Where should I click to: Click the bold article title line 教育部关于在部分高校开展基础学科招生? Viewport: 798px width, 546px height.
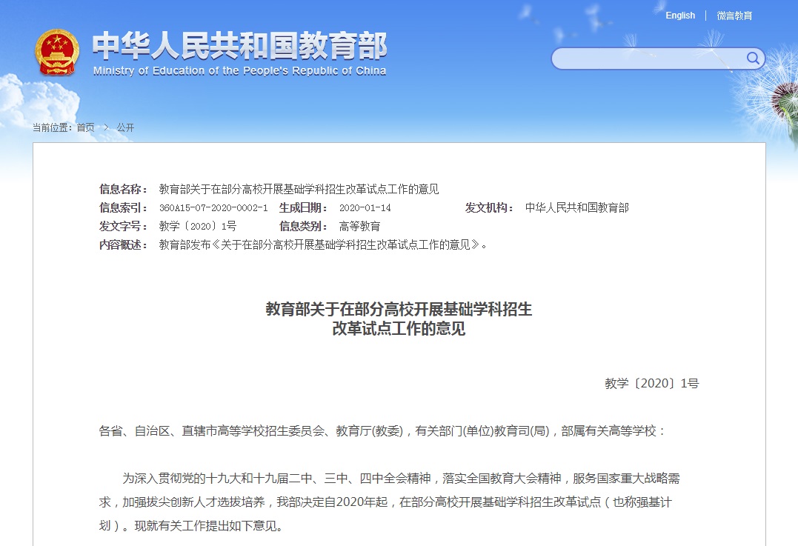[399, 309]
